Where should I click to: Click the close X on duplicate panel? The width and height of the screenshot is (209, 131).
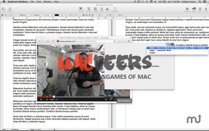tap(169, 45)
